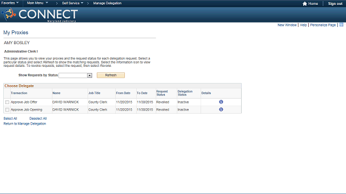
Task: Click the grid icon beside Personalize Page
Action: click(341, 25)
